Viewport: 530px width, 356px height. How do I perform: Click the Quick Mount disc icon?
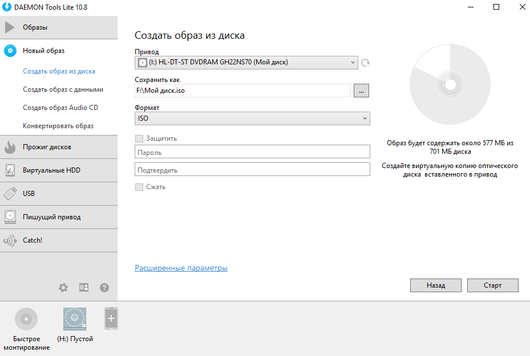click(26, 319)
